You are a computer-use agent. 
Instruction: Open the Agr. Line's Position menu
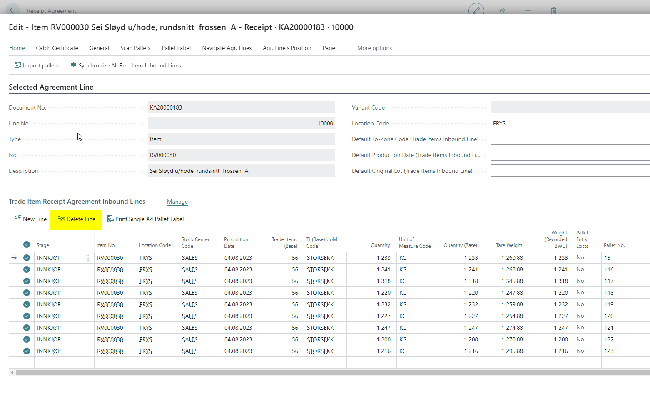point(287,48)
